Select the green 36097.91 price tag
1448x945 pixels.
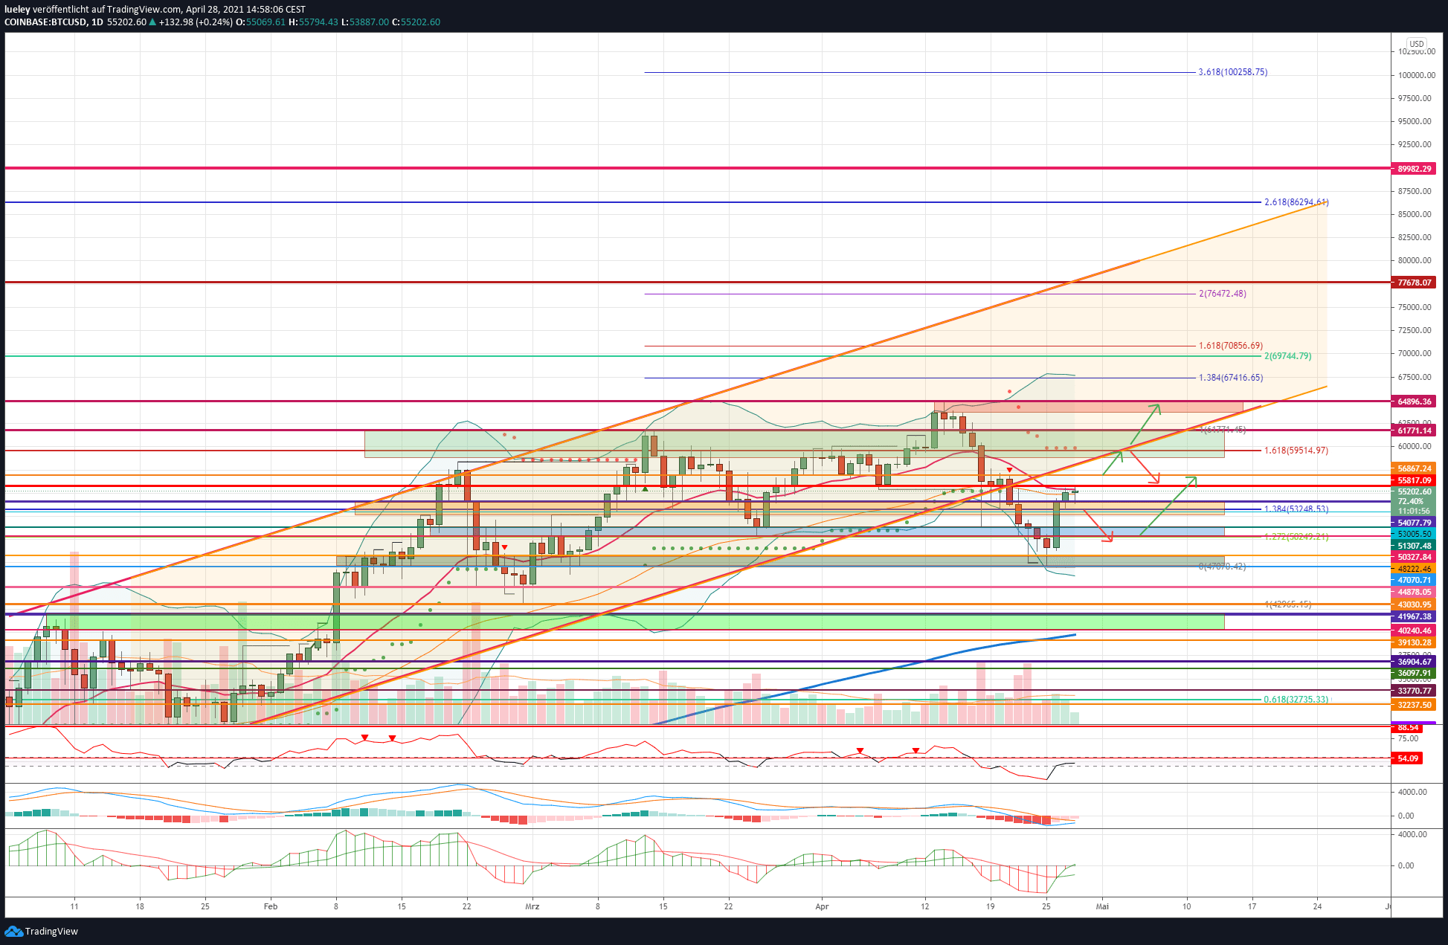(x=1414, y=673)
